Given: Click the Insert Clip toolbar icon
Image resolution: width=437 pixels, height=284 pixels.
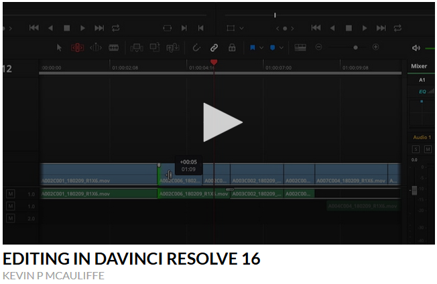Looking at the screenshot, I should [137, 48].
